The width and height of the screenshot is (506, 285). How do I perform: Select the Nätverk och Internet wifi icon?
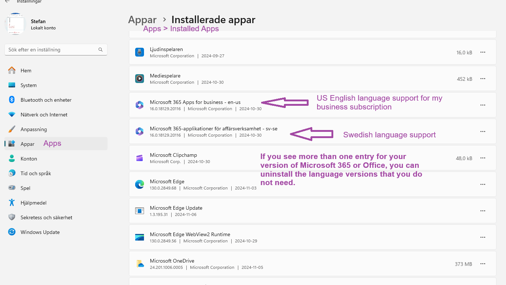12,115
